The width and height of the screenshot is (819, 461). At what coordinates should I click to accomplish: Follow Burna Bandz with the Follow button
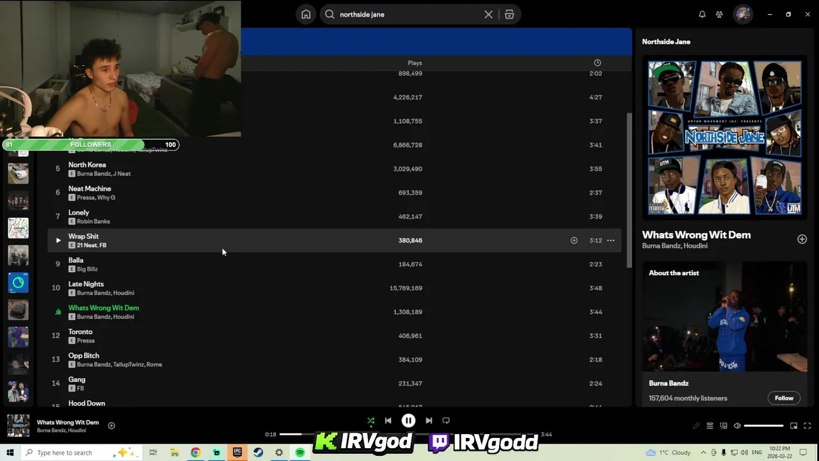(784, 398)
